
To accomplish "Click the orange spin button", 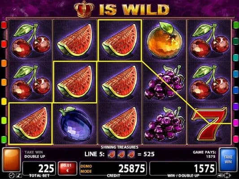I will [x=12, y=159].
